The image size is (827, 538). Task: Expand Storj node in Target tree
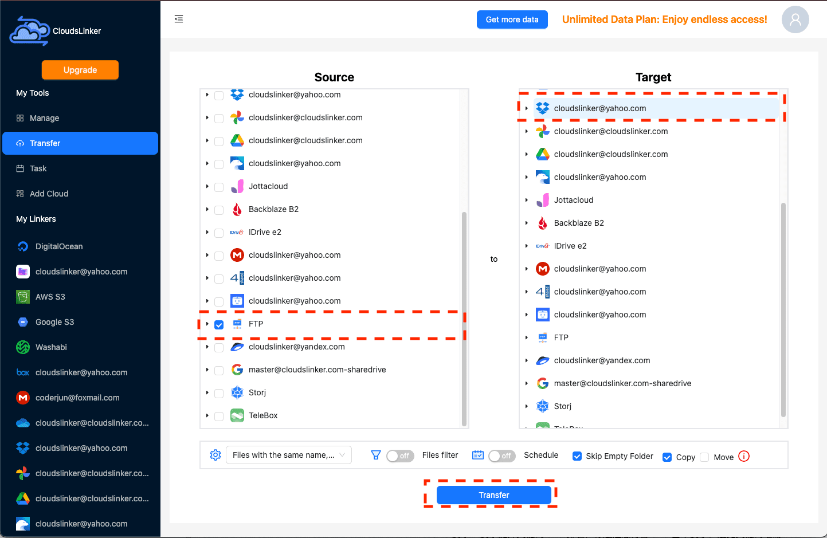coord(526,406)
